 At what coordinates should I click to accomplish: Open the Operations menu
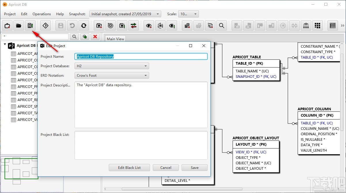(42, 14)
